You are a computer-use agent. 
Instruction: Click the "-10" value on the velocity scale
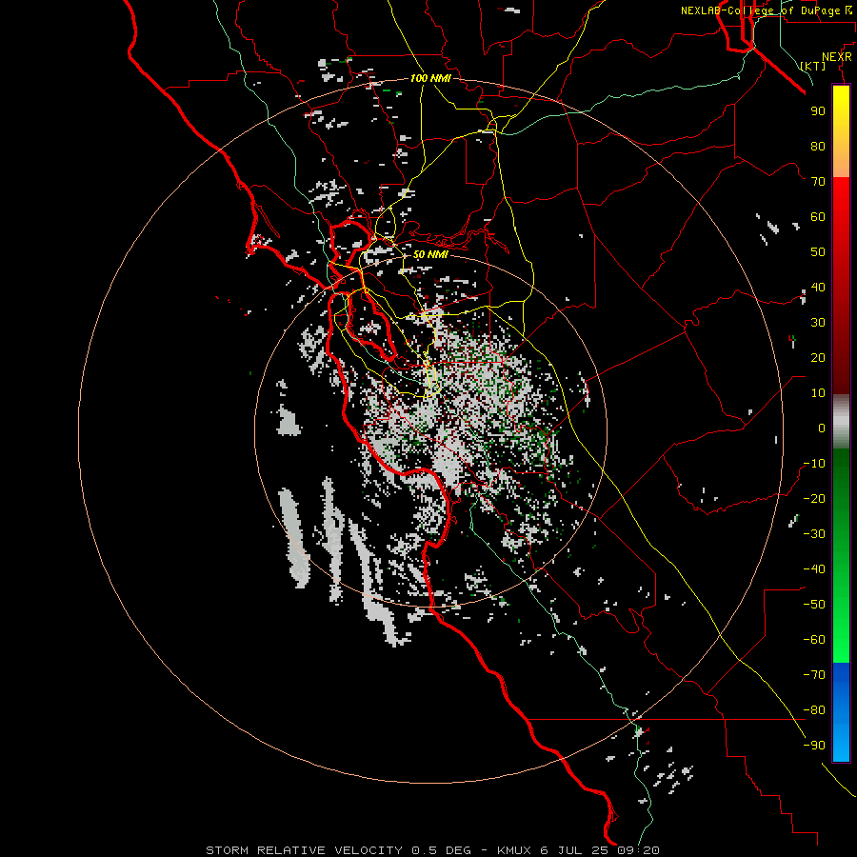coord(814,464)
